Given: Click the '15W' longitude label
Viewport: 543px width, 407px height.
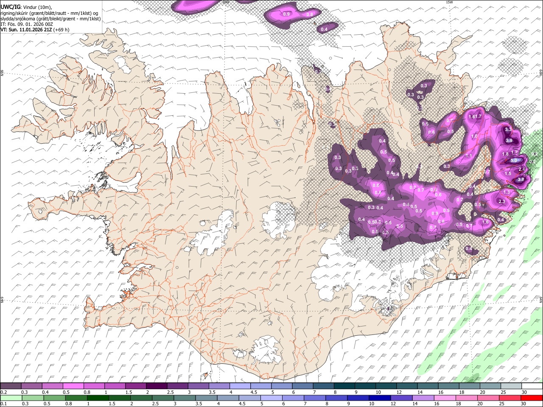Looking at the screenshot, I should point(449,2).
